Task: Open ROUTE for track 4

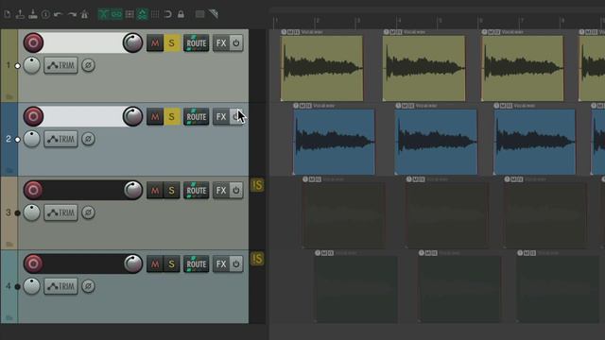Action: [x=196, y=264]
